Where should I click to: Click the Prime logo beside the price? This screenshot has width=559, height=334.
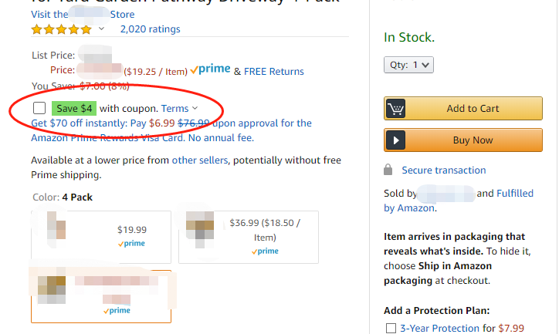[x=210, y=70]
